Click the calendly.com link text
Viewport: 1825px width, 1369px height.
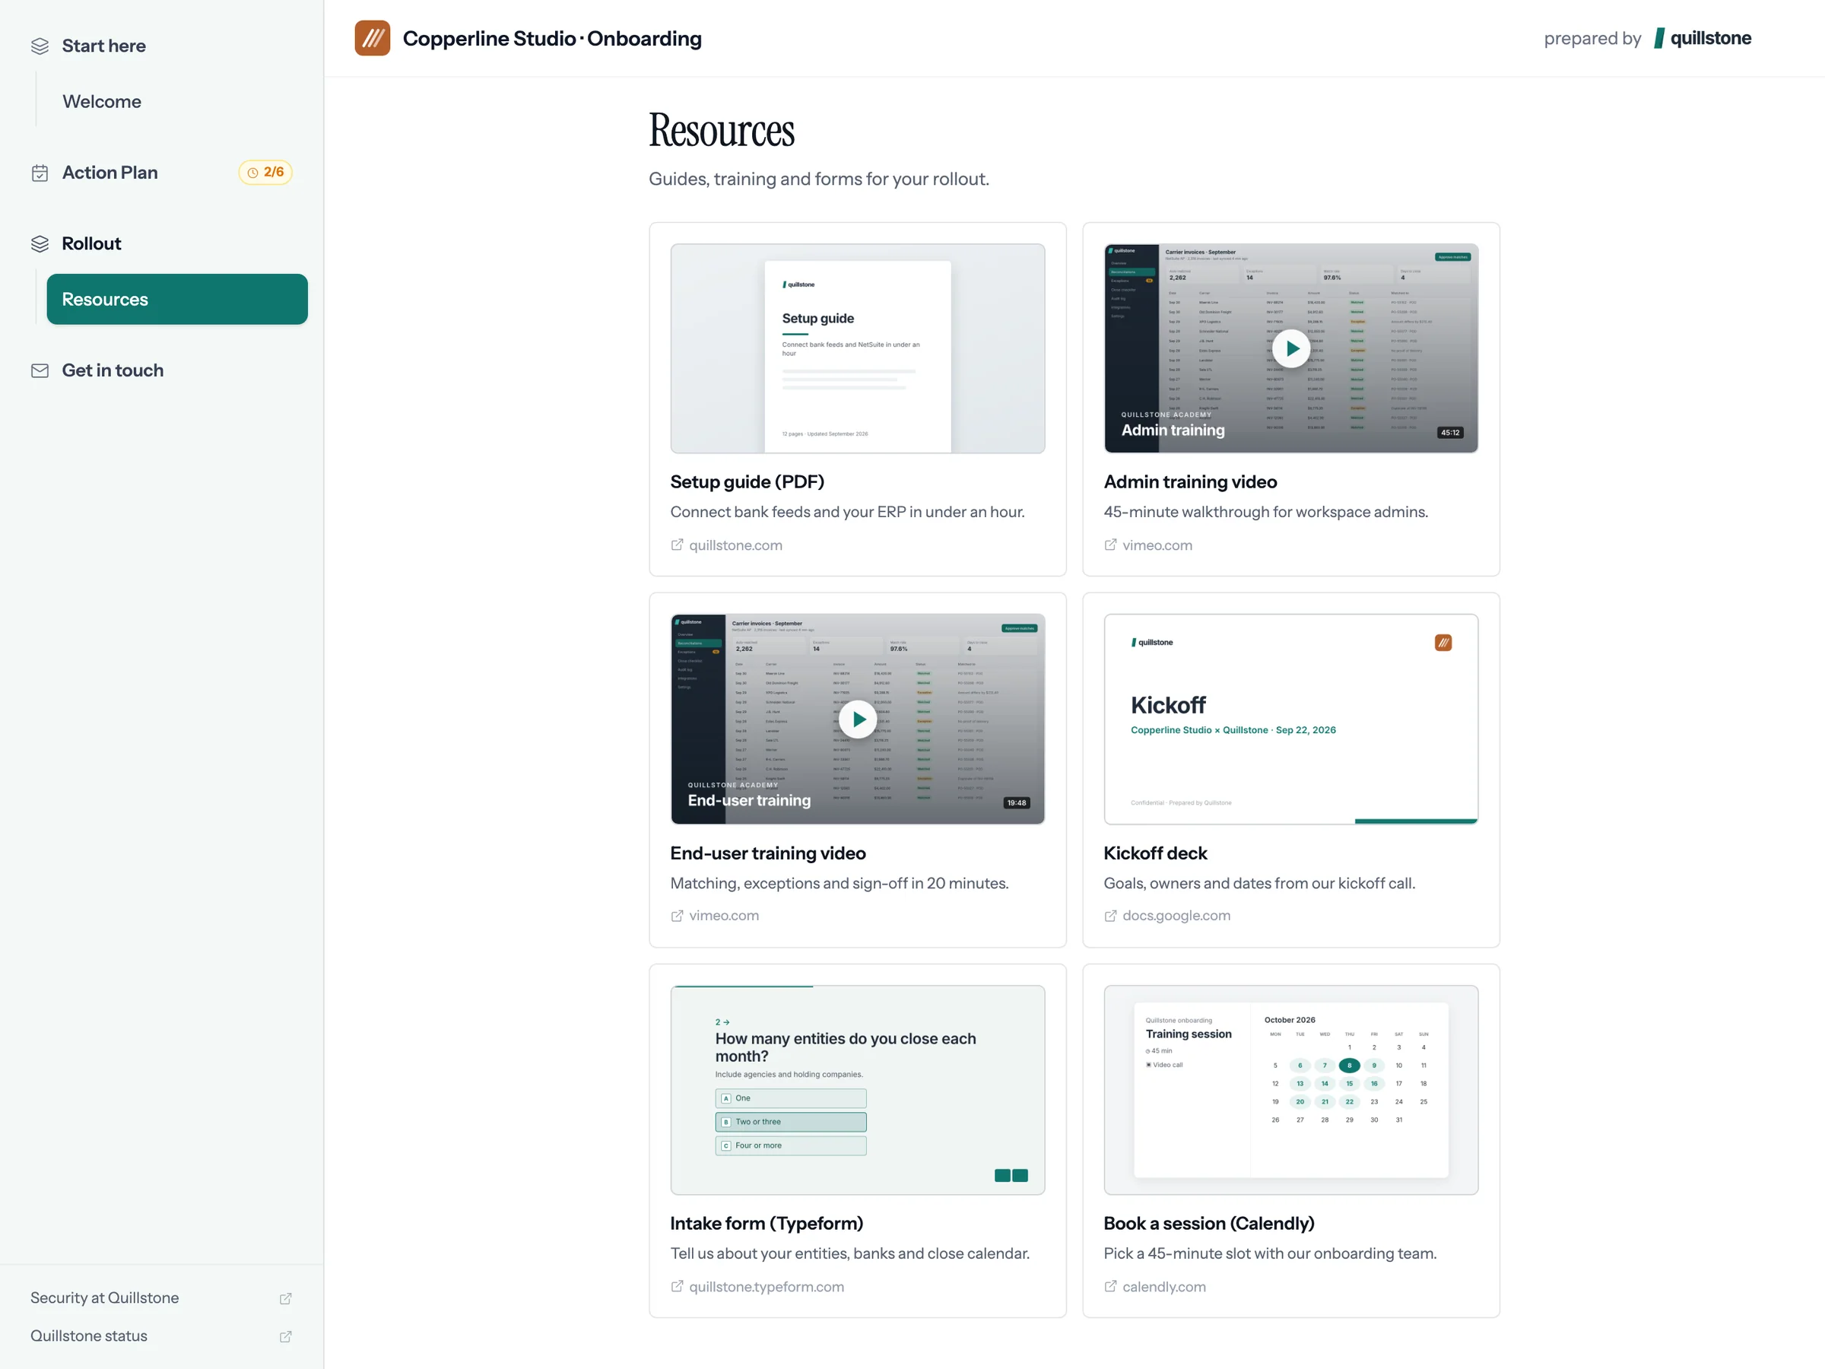tap(1164, 1287)
